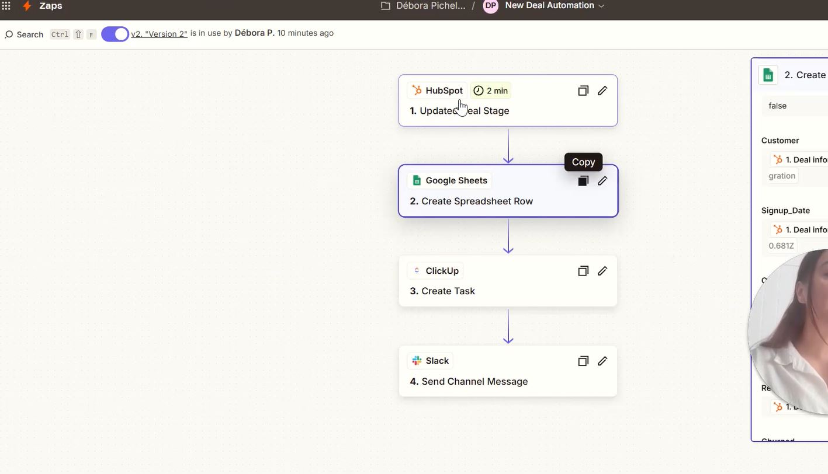Open the app grid launcher icon
Viewport: 828px width, 474px height.
[x=6, y=6]
